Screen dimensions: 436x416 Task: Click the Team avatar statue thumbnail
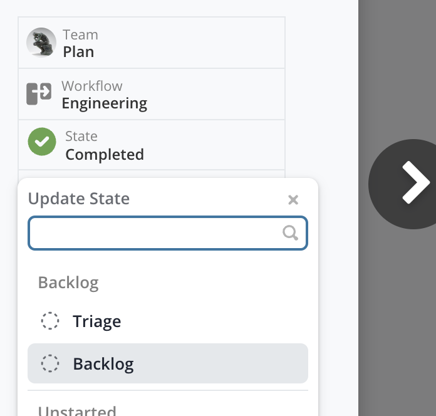pyautogui.click(x=41, y=43)
